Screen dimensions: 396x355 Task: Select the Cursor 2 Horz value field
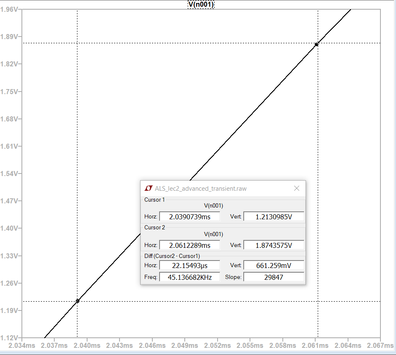click(189, 245)
